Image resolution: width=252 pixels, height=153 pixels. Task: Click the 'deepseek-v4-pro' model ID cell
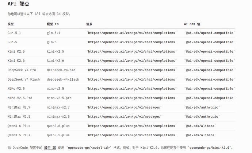[x=61, y=70]
